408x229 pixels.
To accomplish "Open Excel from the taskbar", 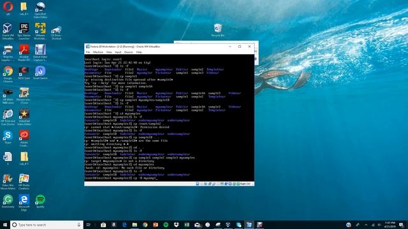I will pos(187,225).
